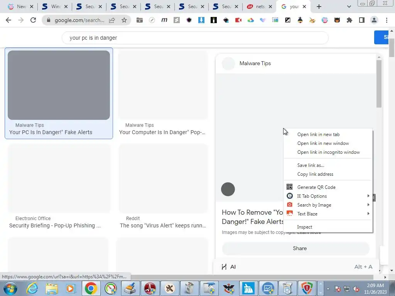Click the main page vertical scrollbar thumb
This screenshot has height=296, width=395.
tap(392, 48)
